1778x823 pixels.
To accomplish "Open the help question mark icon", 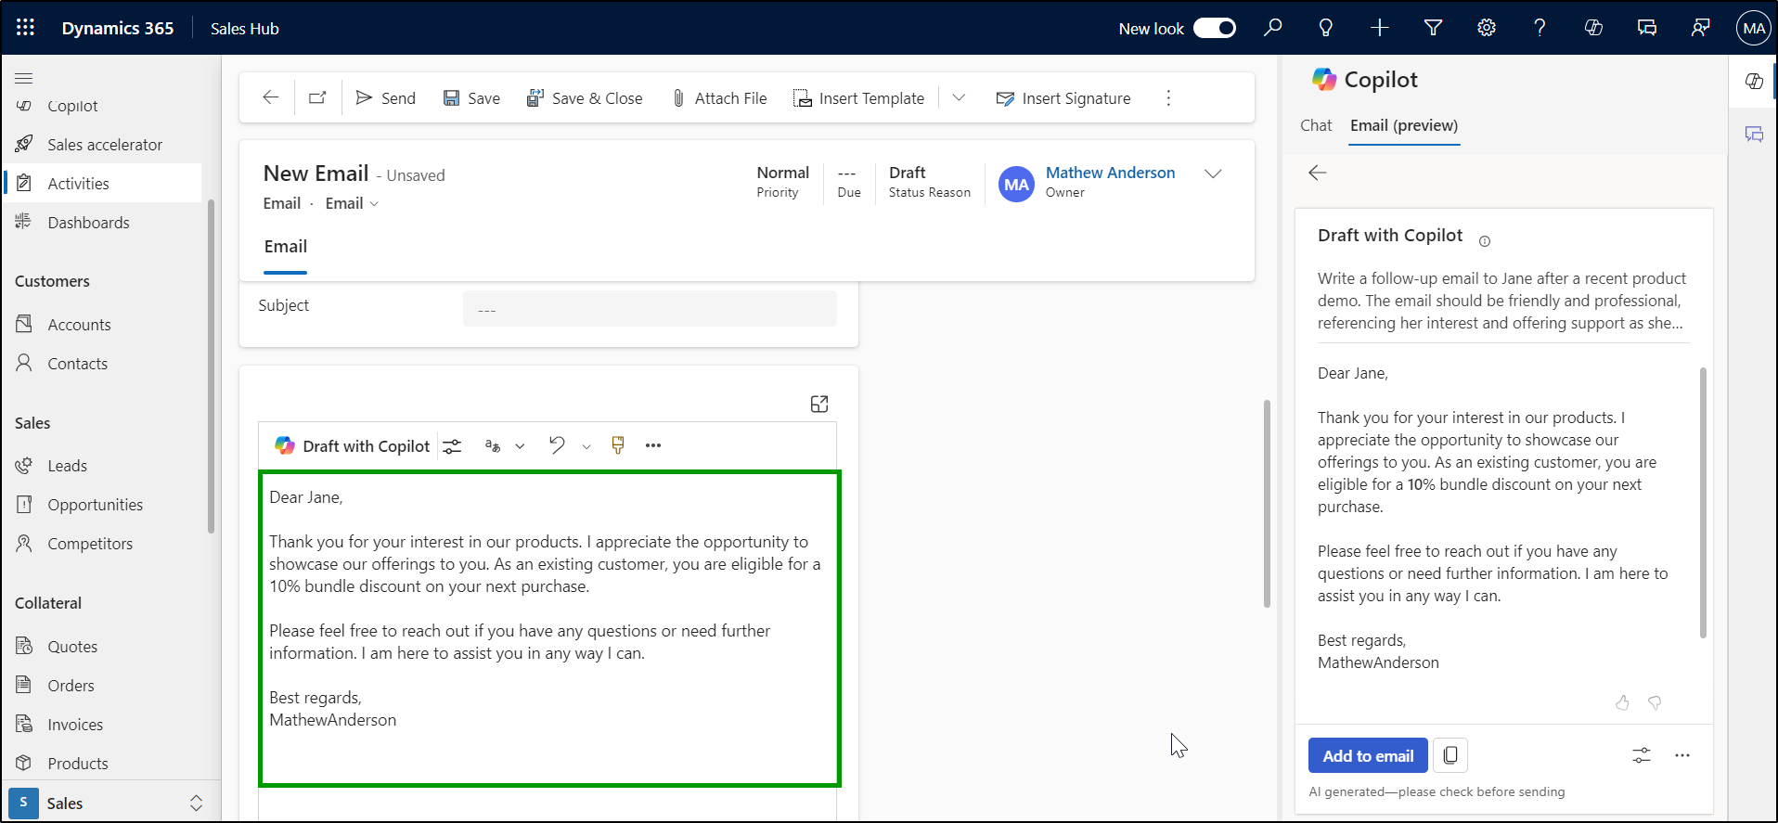I will 1540,28.
